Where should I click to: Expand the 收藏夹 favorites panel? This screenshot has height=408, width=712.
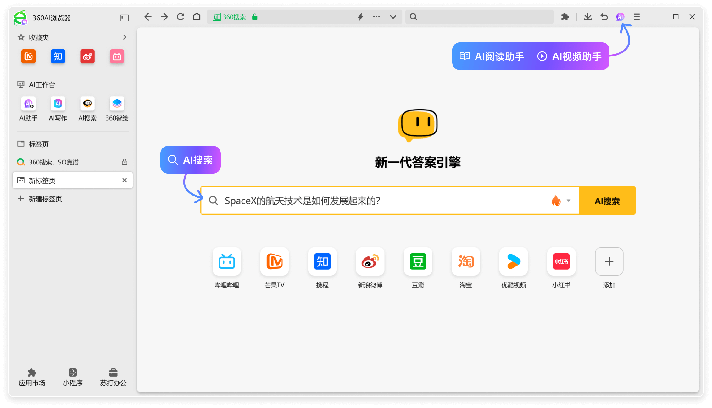pos(125,37)
